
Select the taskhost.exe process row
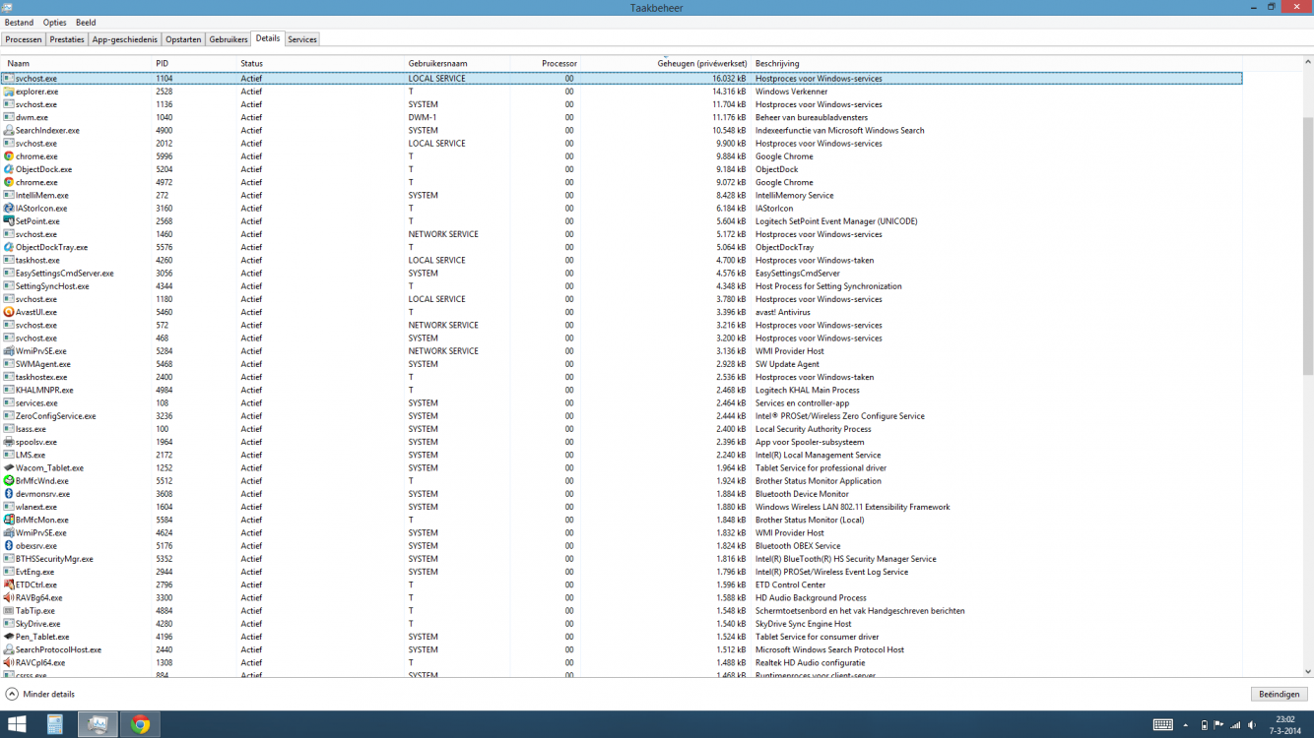click(x=622, y=260)
